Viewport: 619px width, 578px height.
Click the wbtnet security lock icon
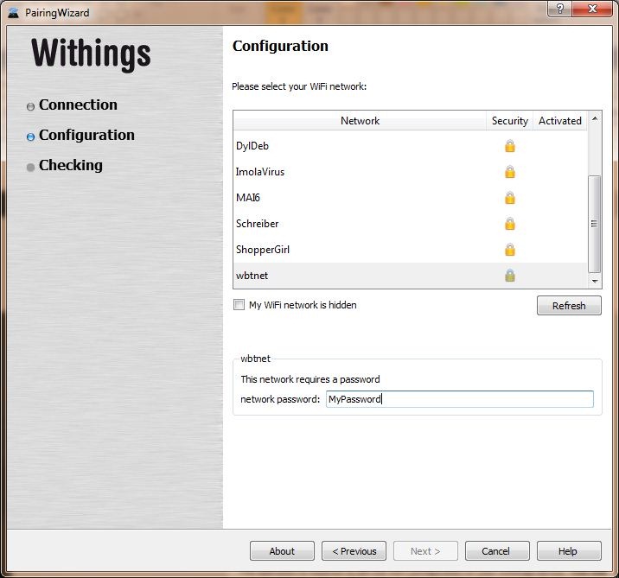[x=510, y=276]
